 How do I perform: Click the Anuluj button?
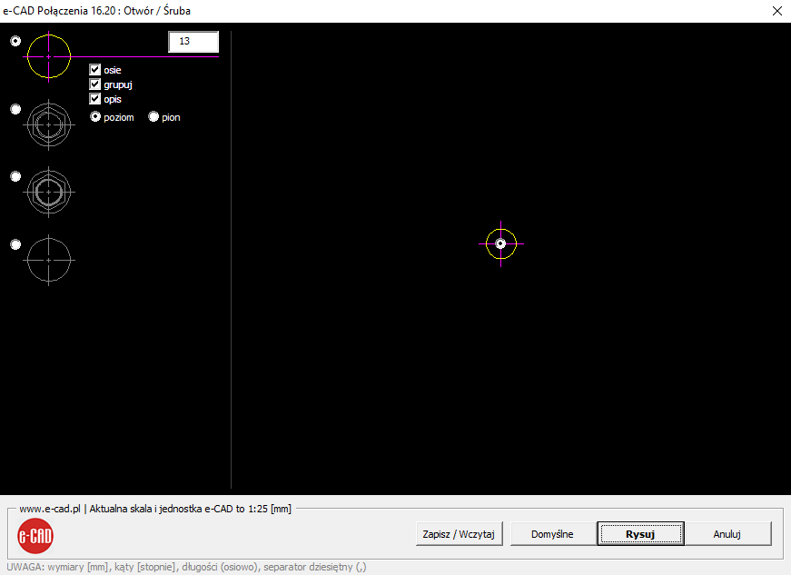click(x=727, y=533)
